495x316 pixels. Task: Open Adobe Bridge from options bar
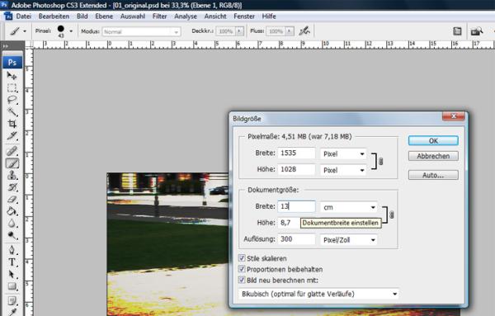[x=476, y=31]
